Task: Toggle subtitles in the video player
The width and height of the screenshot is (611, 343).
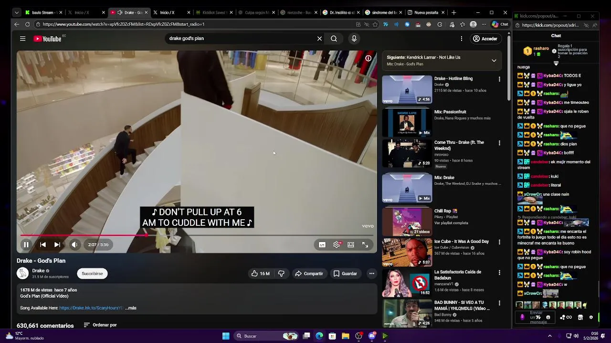Action: click(x=322, y=244)
